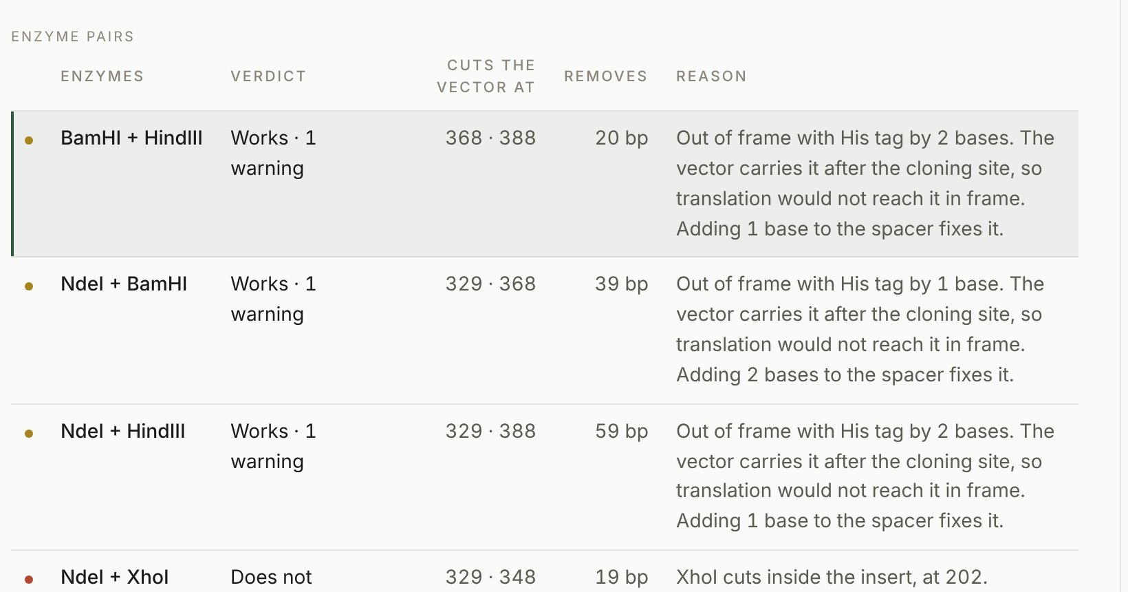This screenshot has width=1128, height=592.
Task: Click the 368 · 388 cut positions cell
Action: [x=490, y=138]
